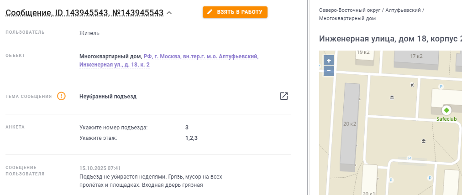462x195 pixels.
Task: Zoom in the map with plus button
Action: pyautogui.click(x=329, y=61)
